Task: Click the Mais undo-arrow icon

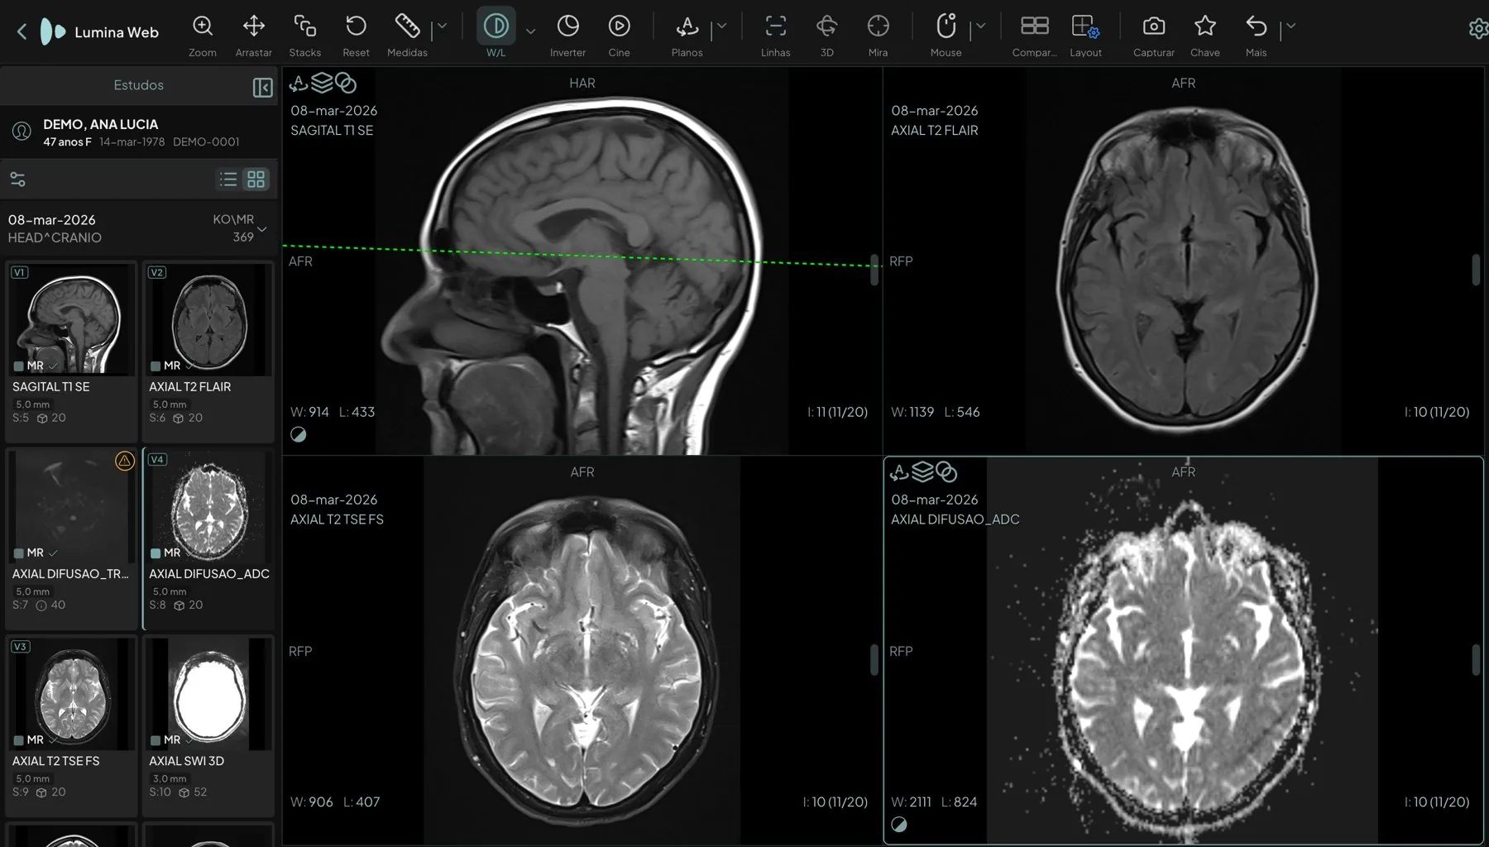Action: click(x=1256, y=26)
